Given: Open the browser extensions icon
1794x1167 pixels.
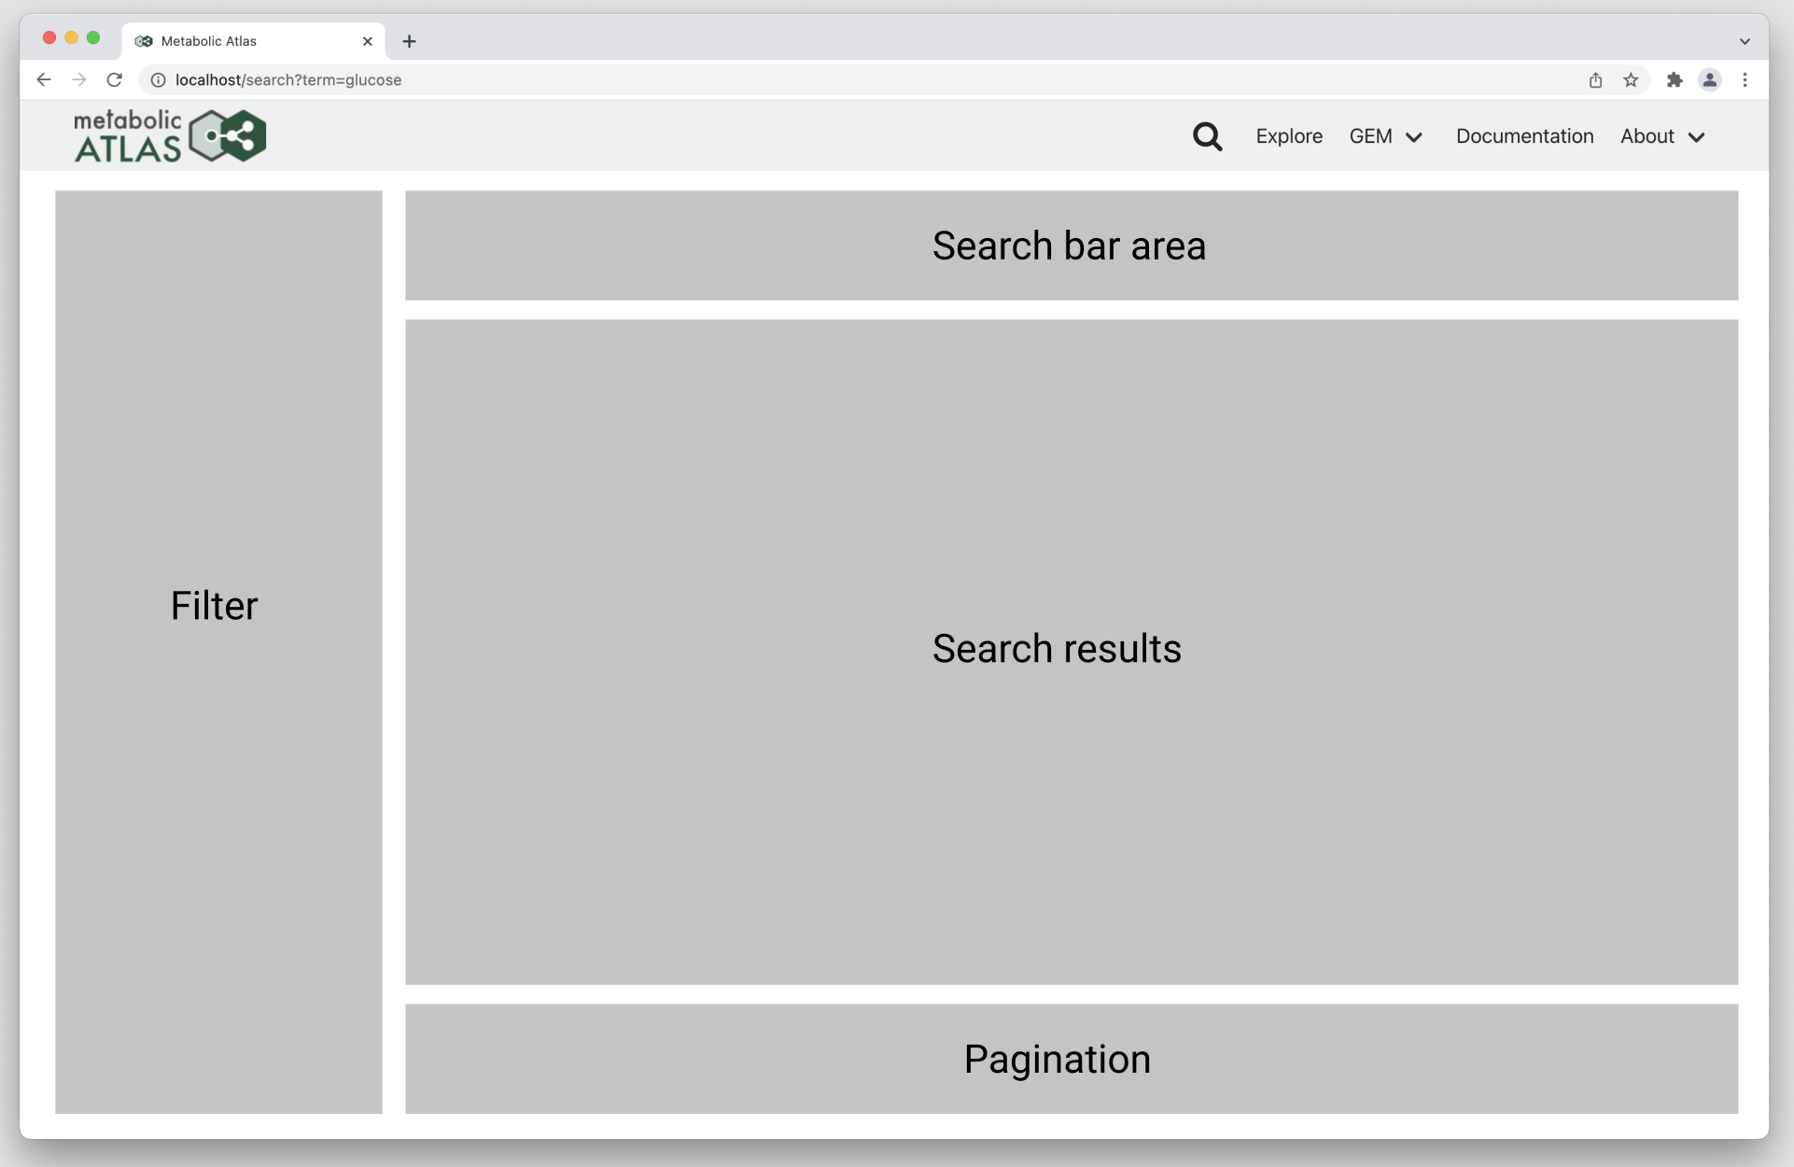Looking at the screenshot, I should tap(1674, 79).
